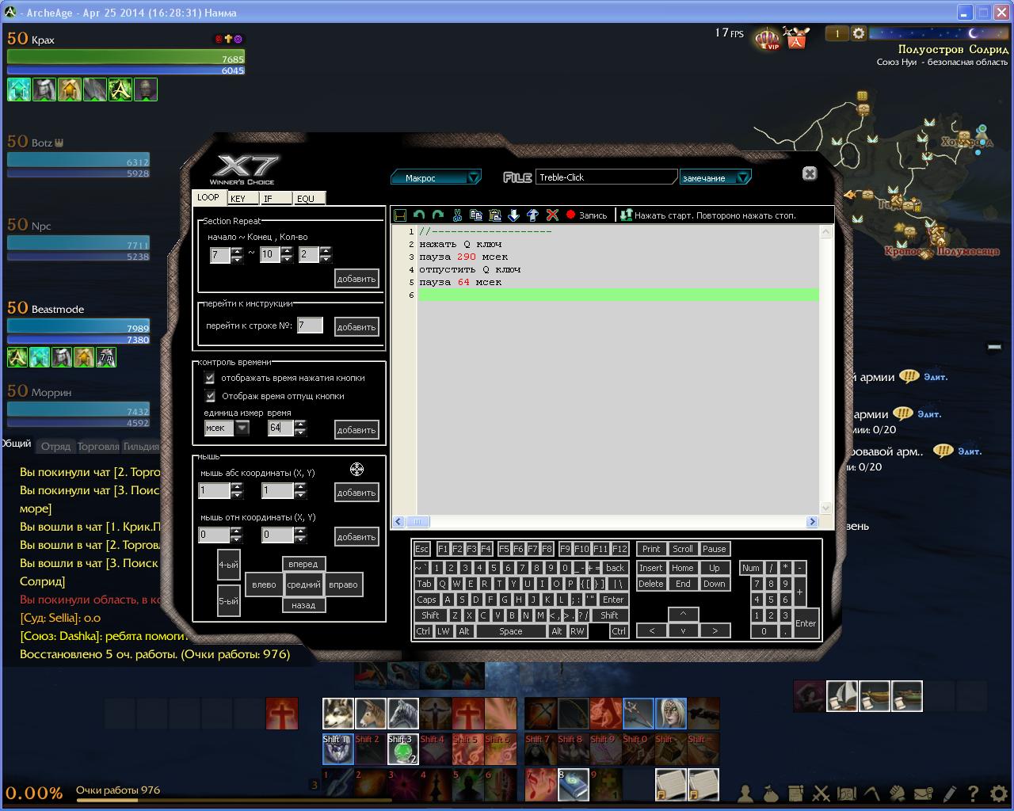The width and height of the screenshot is (1014, 811).
Task: Click macro line 'пауза 290 мсек'
Action: (463, 257)
